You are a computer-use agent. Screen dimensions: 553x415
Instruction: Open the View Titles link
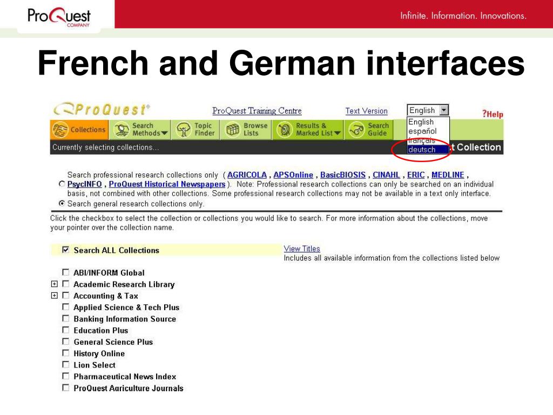point(302,249)
